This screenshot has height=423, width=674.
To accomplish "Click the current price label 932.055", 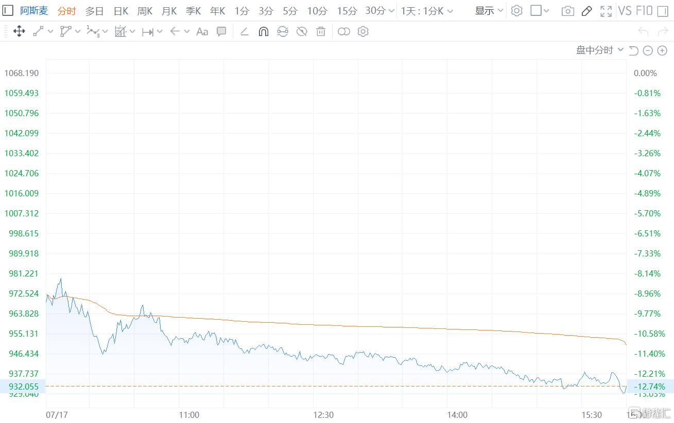I will (23, 387).
